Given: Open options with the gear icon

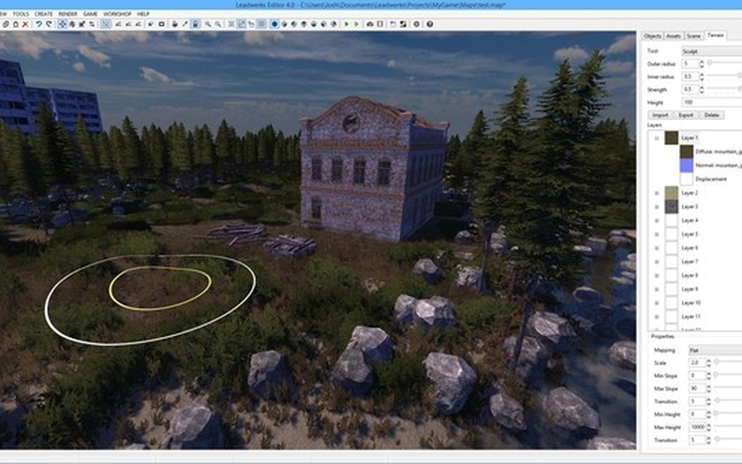Looking at the screenshot, I should 416,24.
